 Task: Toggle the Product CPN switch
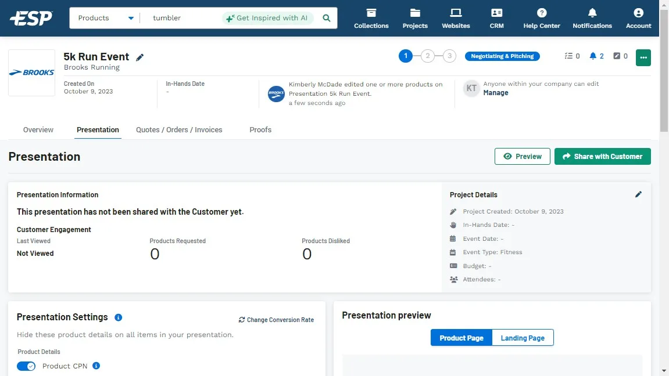click(26, 366)
